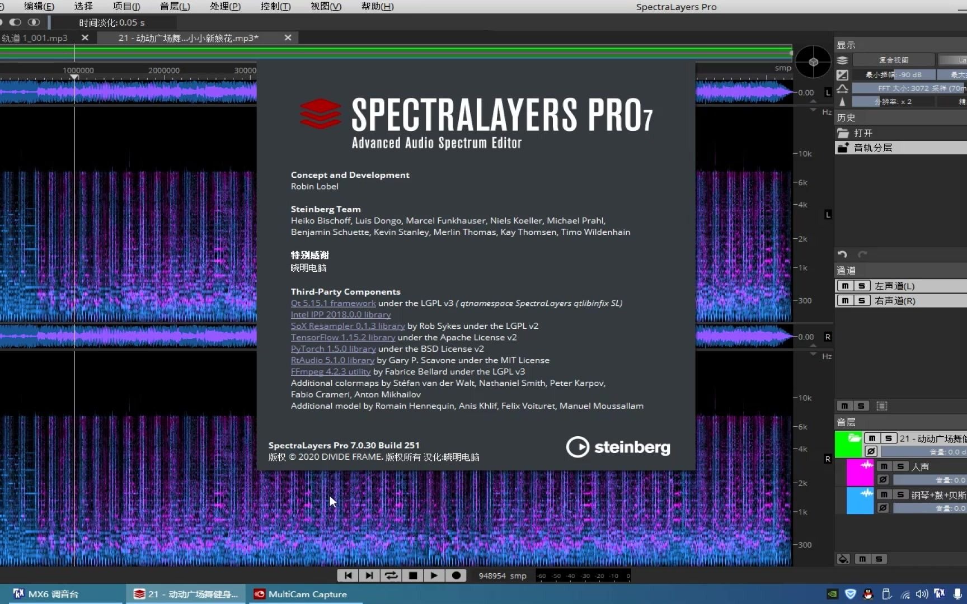The image size is (967, 604).
Task: Click the select-all-channels dotted icon
Action: pos(882,406)
